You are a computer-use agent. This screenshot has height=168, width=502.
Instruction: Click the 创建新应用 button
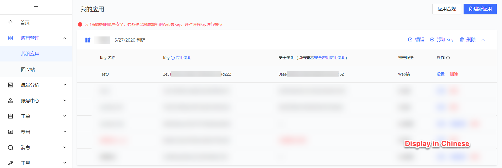(480, 9)
